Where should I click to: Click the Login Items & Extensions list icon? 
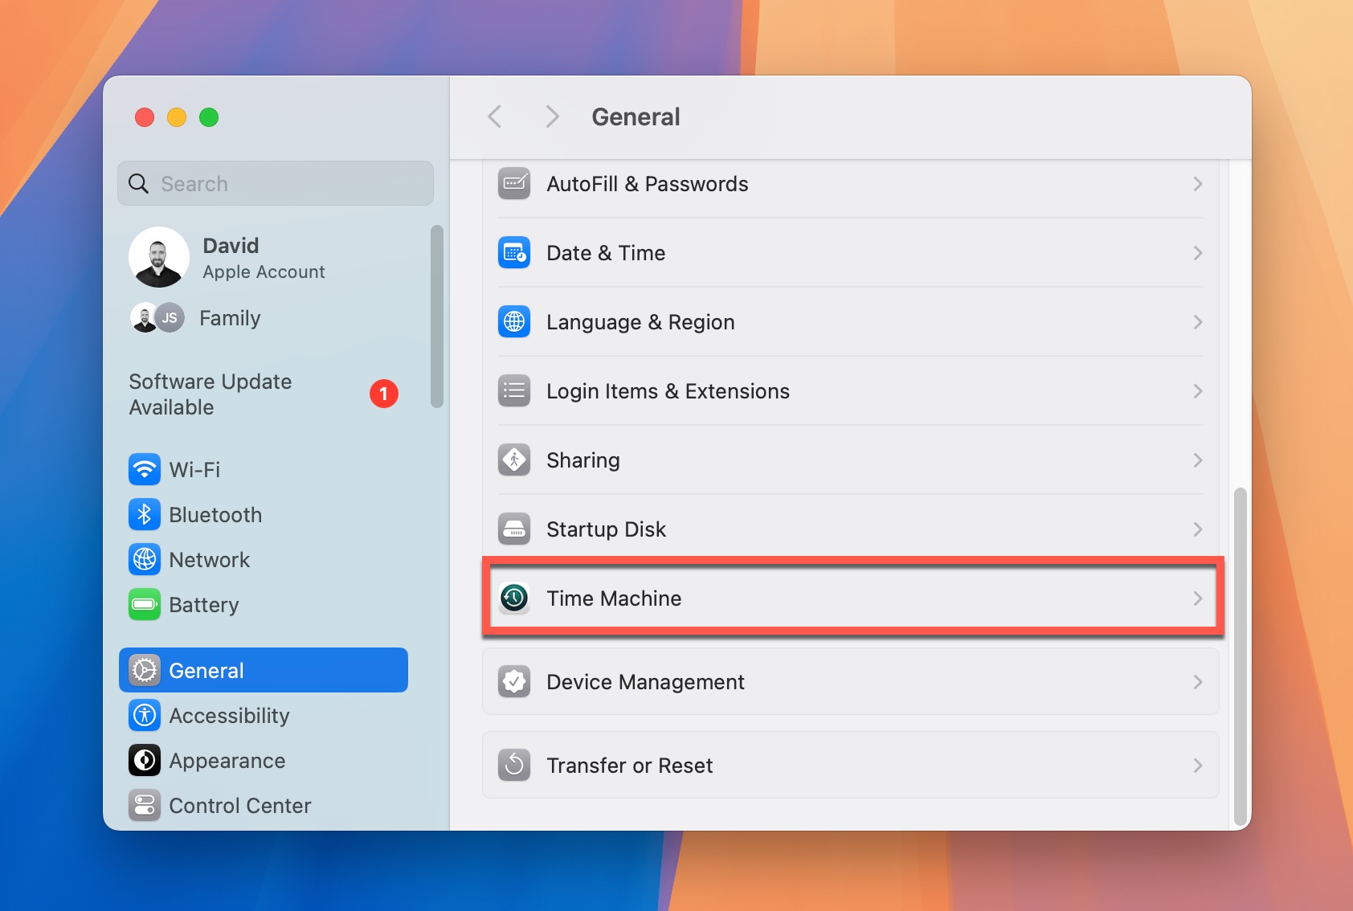click(514, 391)
